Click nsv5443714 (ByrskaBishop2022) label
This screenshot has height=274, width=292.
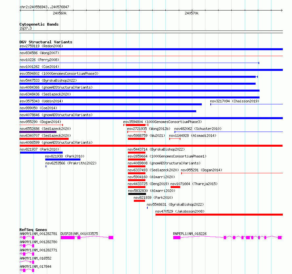pyautogui.click(x=156, y=149)
